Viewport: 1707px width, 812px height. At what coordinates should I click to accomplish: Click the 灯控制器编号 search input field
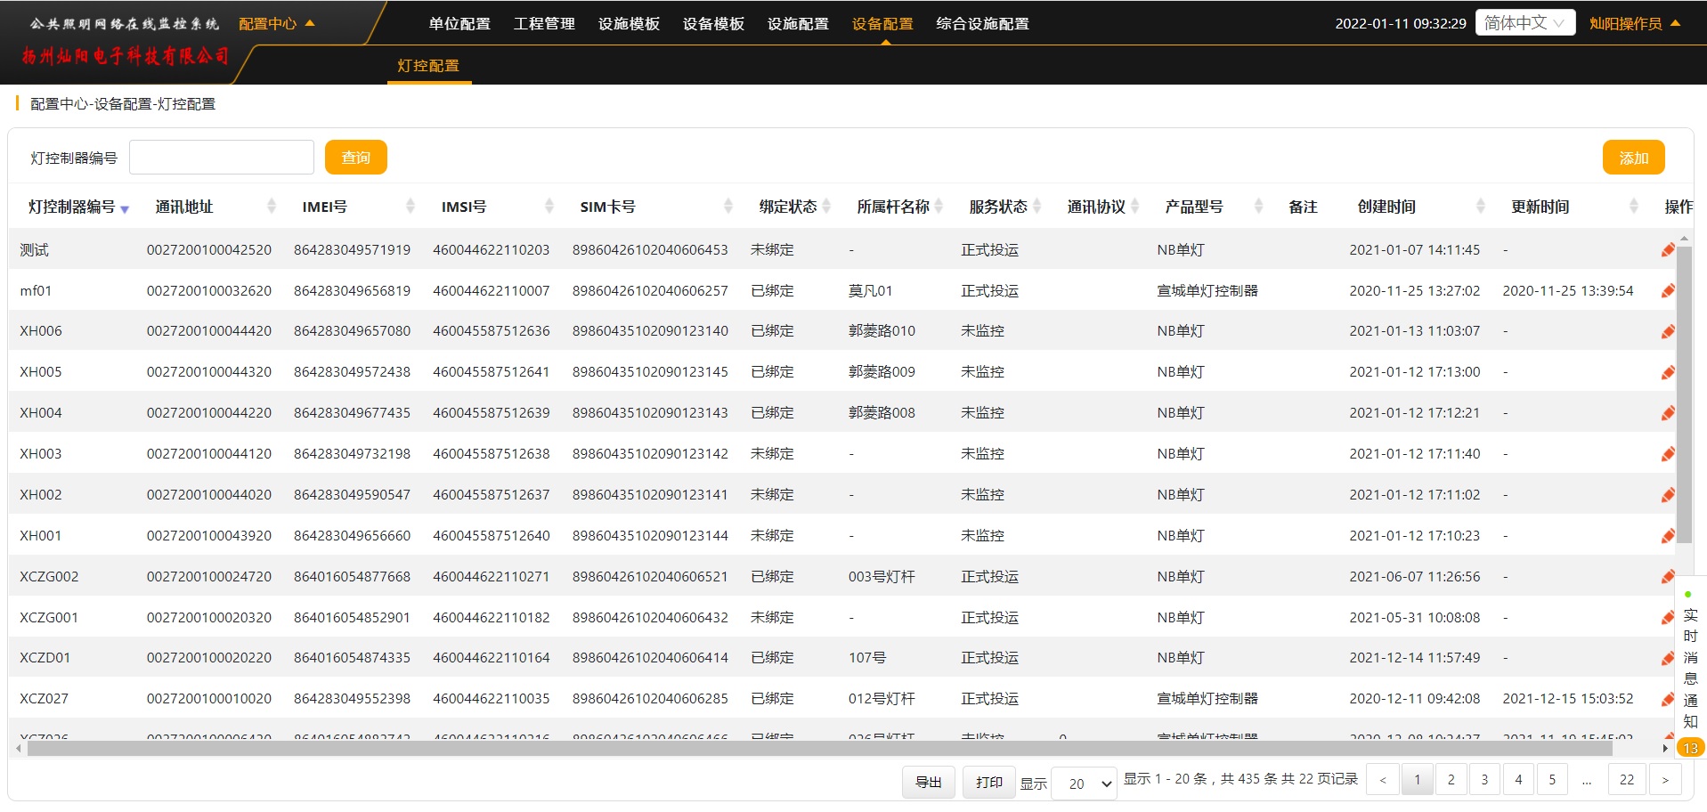click(x=222, y=158)
